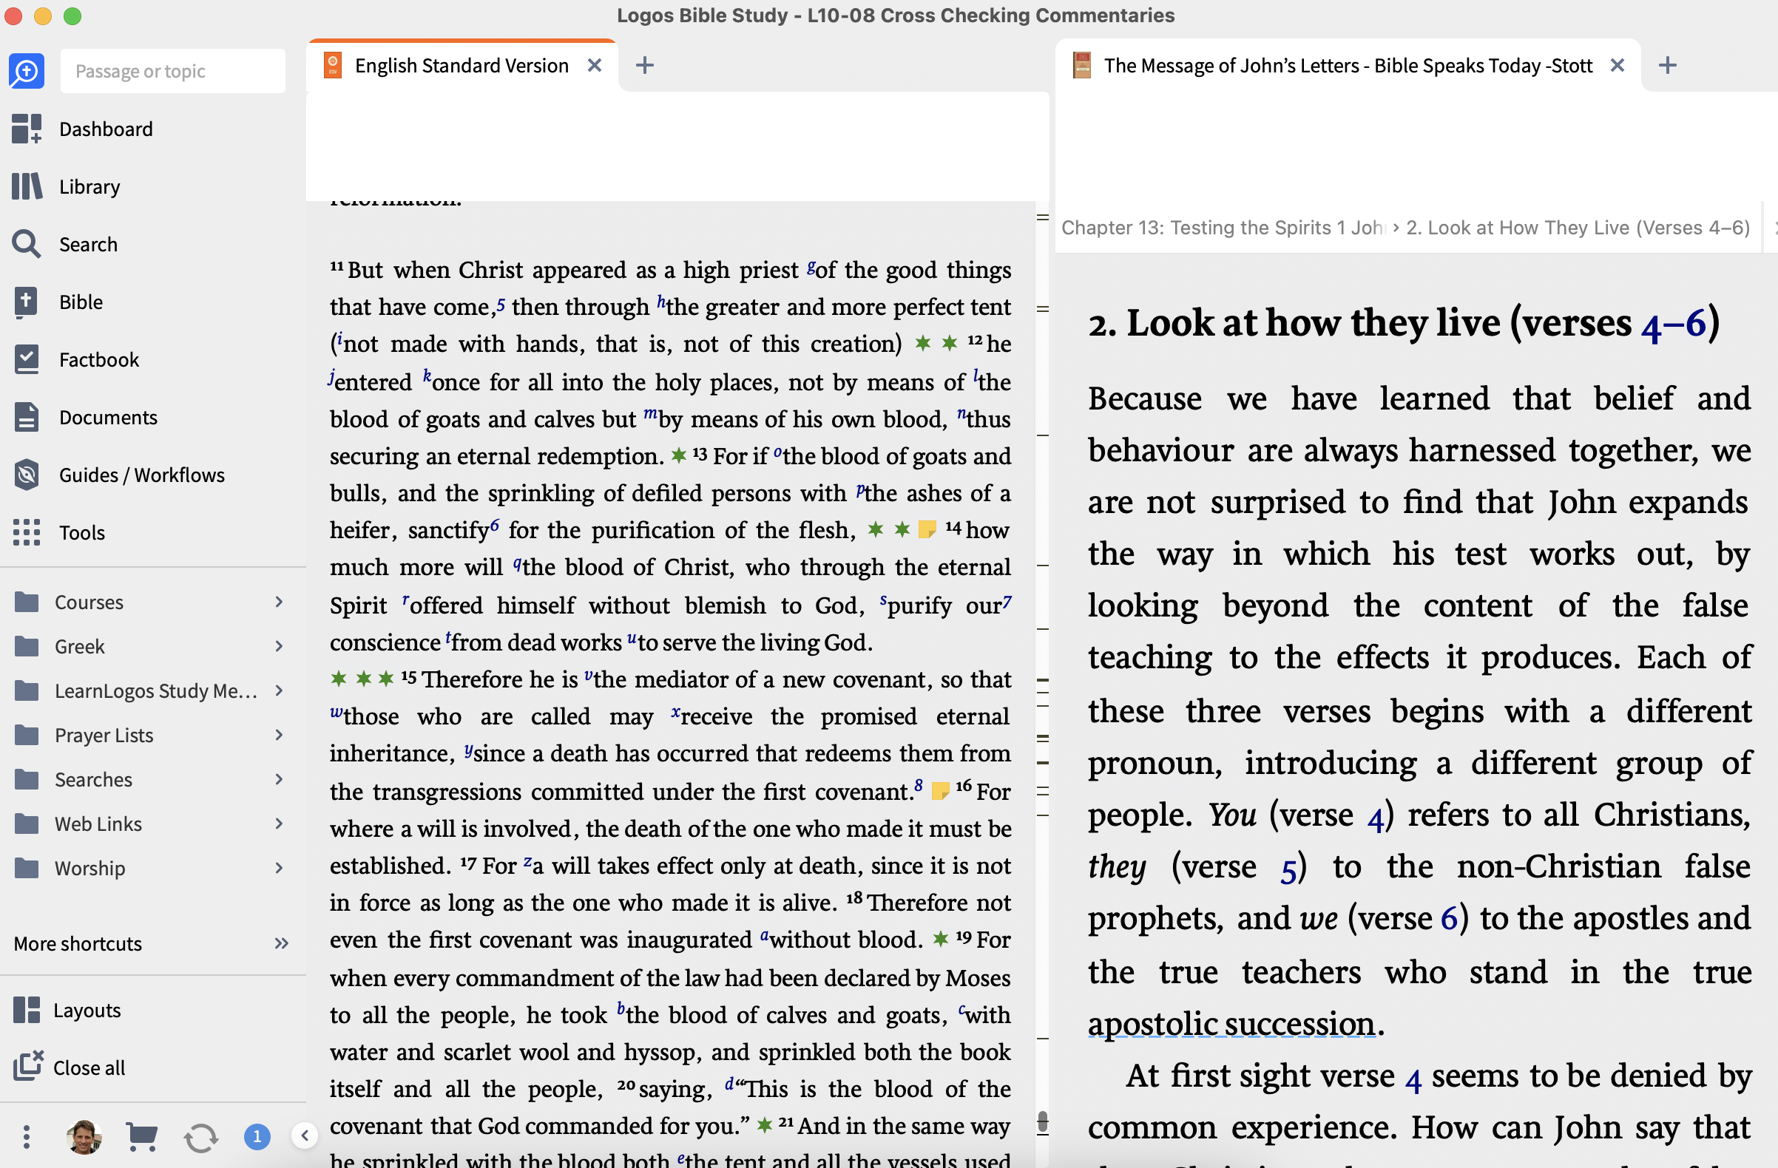The height and width of the screenshot is (1168, 1778).
Task: Expand the Worship folder chevron
Action: [x=279, y=867]
